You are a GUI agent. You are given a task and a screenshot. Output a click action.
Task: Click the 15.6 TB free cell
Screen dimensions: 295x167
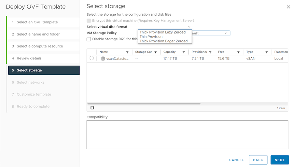[x=224, y=58]
